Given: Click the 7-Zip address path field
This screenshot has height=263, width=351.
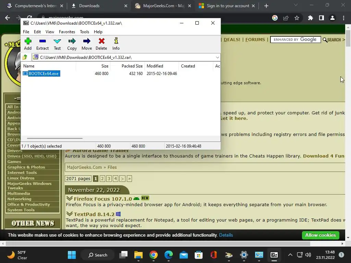Looking at the screenshot, I should [x=126, y=58].
